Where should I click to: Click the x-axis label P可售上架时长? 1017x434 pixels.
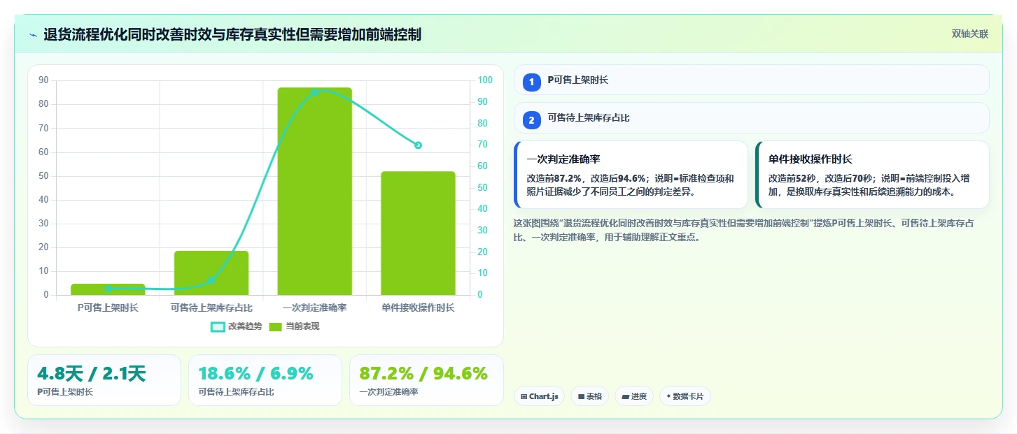(108, 308)
